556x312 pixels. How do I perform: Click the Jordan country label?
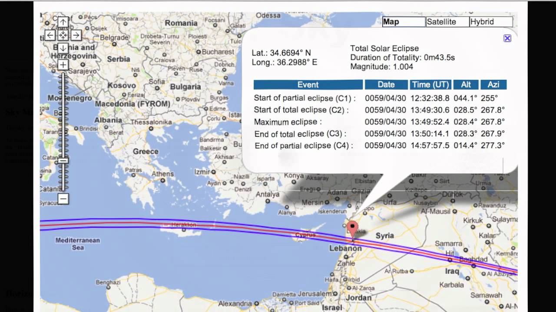pyautogui.click(x=359, y=298)
